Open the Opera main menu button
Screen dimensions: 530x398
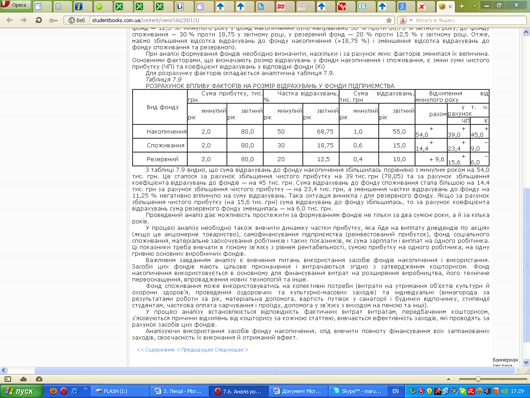pos(16,5)
